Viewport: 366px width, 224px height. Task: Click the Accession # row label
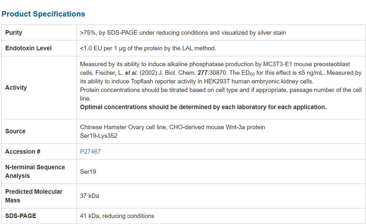point(23,151)
